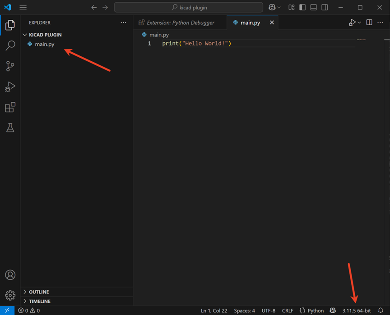Open the Accounts icon in activity bar

click(x=10, y=275)
